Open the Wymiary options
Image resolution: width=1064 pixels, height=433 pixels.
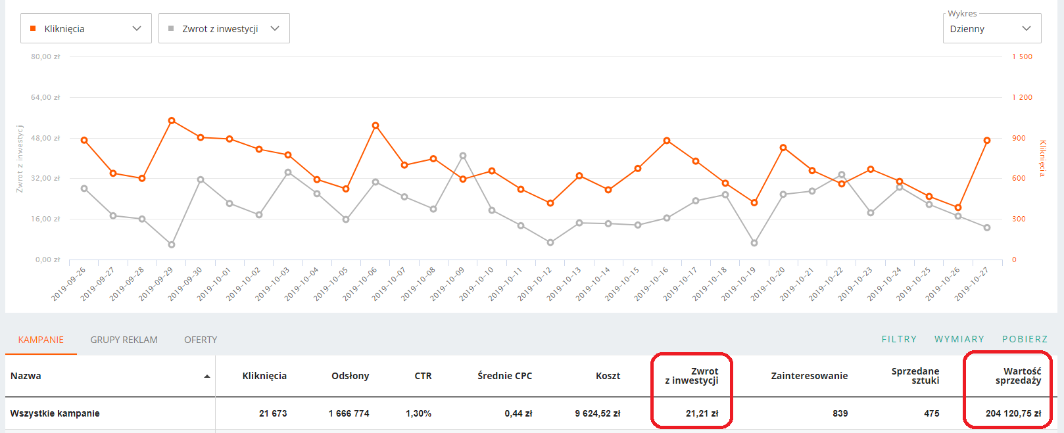point(959,339)
